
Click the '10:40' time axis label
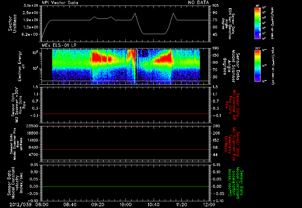click(x=153, y=205)
